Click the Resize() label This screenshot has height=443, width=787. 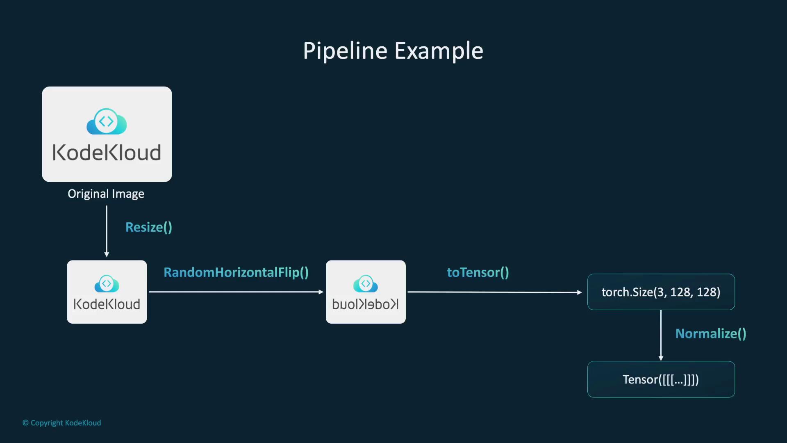point(149,227)
